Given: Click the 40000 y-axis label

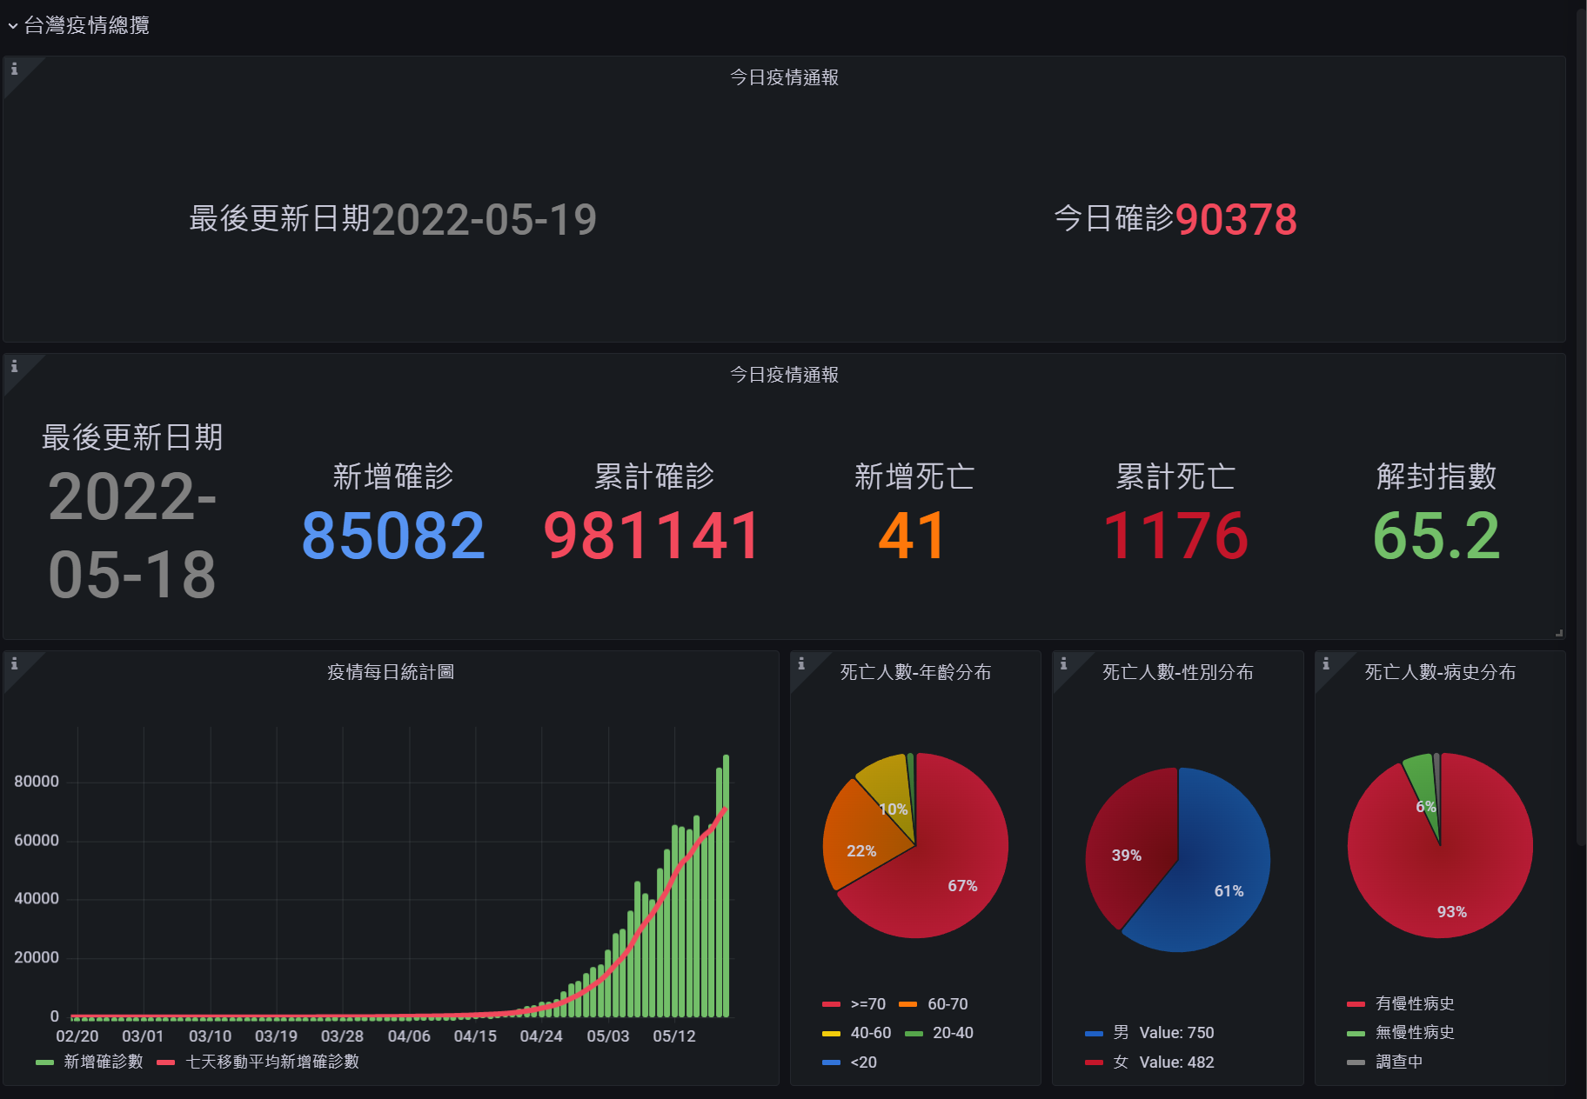Looking at the screenshot, I should pyautogui.click(x=37, y=899).
